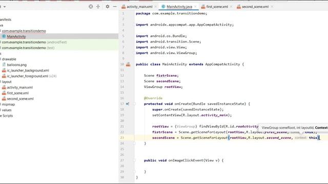Close the MainActivity.java tab
This screenshot has width=328, height=184.
[x=195, y=7]
